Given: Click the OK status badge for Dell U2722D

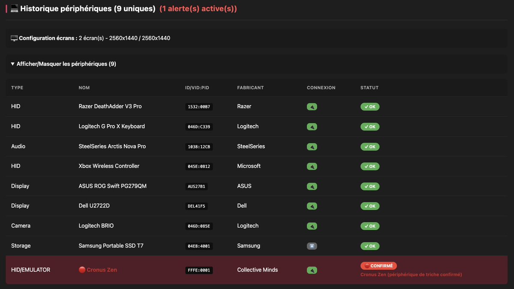Looking at the screenshot, I should click(370, 206).
